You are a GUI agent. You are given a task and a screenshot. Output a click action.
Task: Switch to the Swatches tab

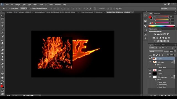tap(157, 13)
